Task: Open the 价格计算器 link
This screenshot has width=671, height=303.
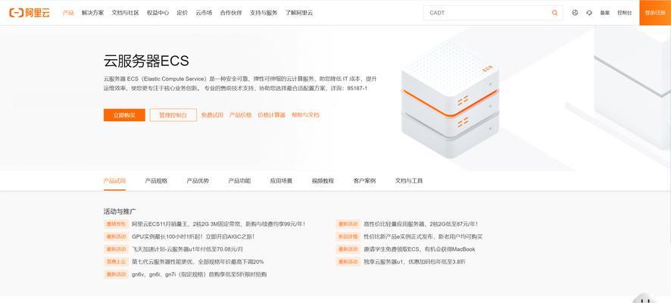Action: click(x=271, y=115)
